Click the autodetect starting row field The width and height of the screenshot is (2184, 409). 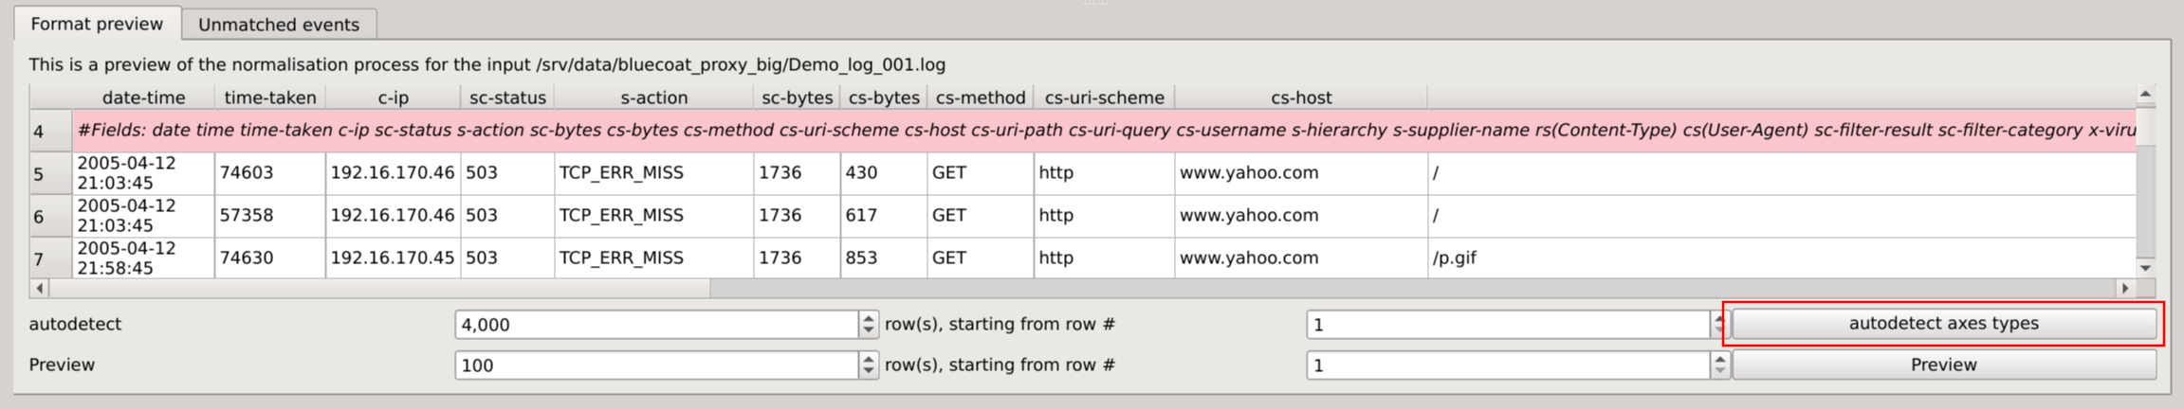pyautogui.click(x=1508, y=325)
